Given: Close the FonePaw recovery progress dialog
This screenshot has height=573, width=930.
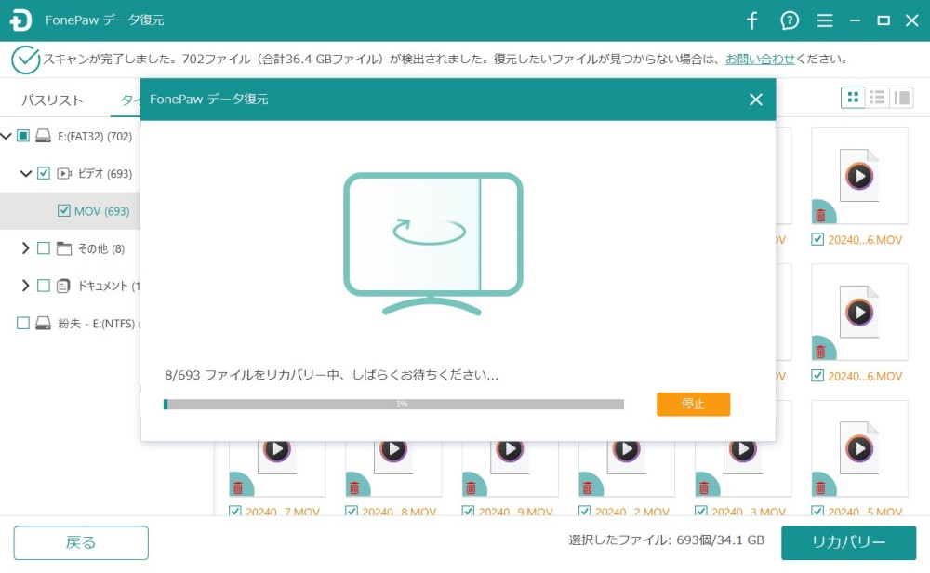Looking at the screenshot, I should 755,99.
